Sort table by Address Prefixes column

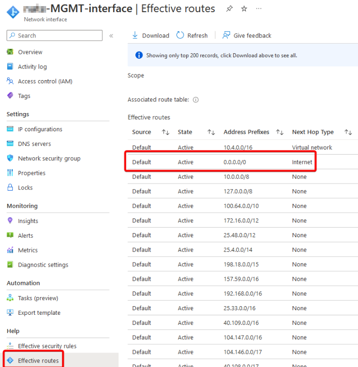click(x=279, y=132)
